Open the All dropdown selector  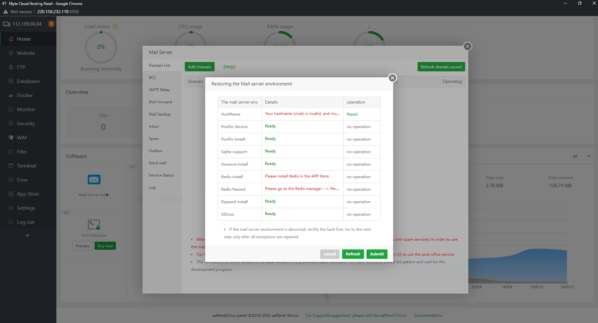tap(581, 156)
